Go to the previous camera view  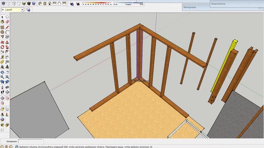coord(2,82)
